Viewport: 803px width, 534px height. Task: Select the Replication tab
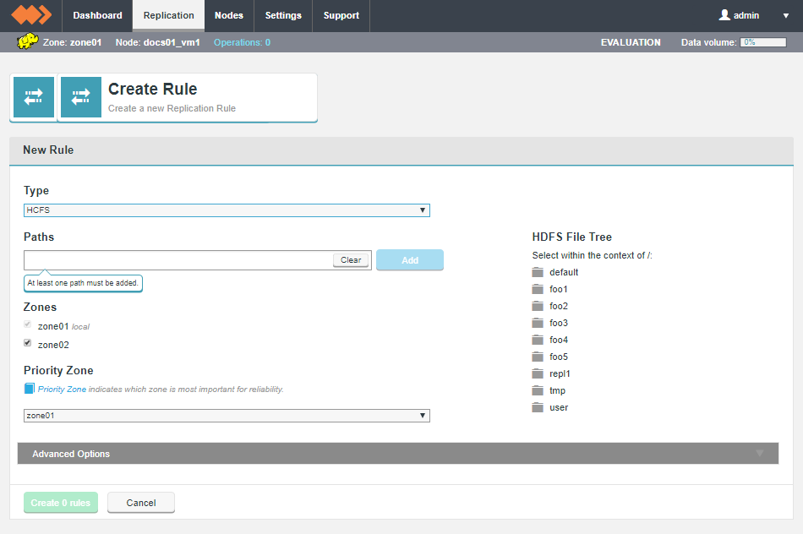coord(168,15)
